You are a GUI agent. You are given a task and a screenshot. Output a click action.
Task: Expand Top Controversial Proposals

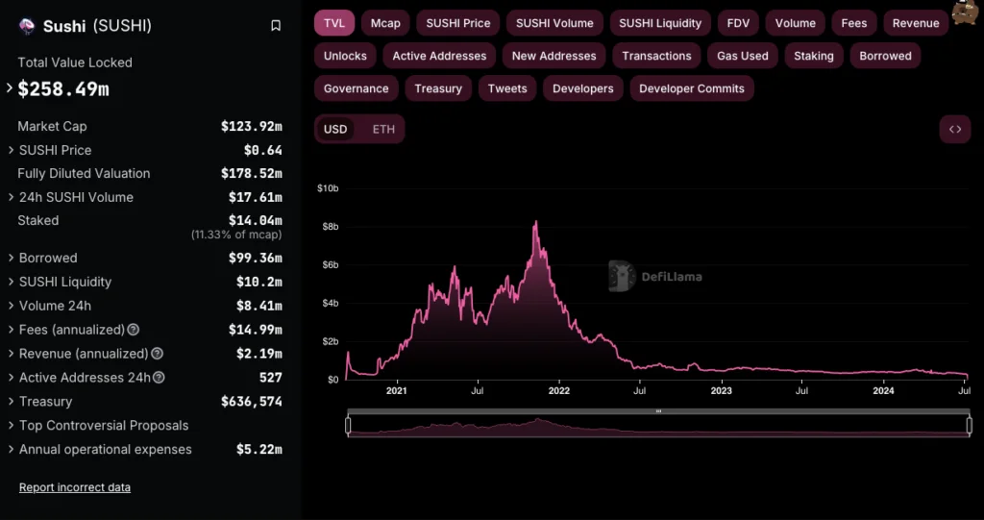coord(12,425)
